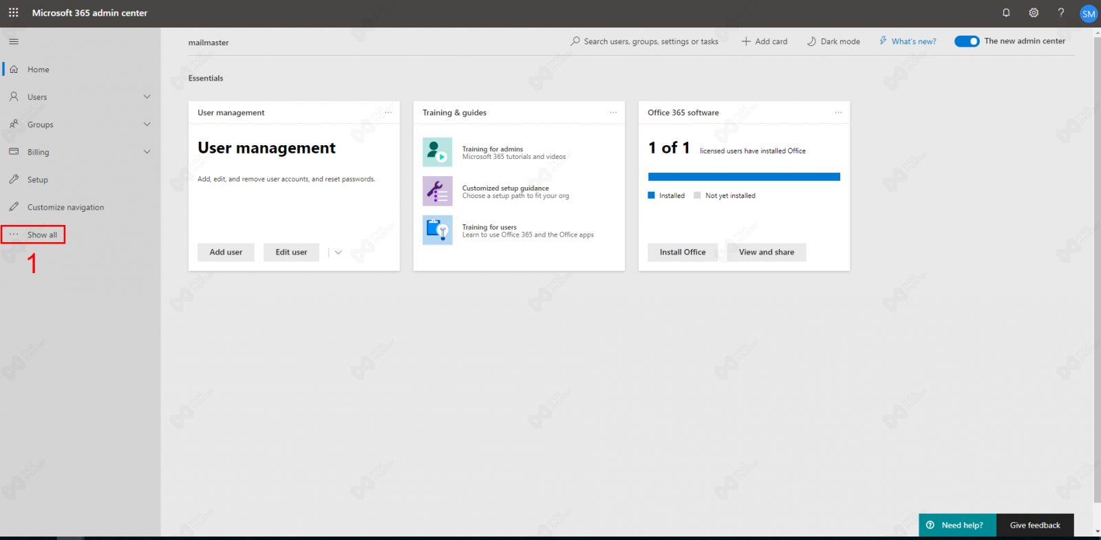Screen dimensions: 1101x540
Task: Click Microsoft 365 admin center title
Action: click(89, 12)
